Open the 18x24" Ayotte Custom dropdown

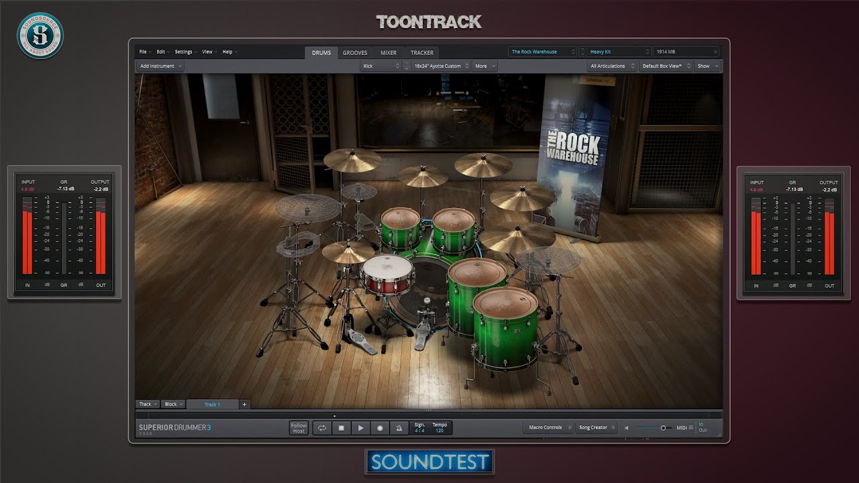(441, 66)
